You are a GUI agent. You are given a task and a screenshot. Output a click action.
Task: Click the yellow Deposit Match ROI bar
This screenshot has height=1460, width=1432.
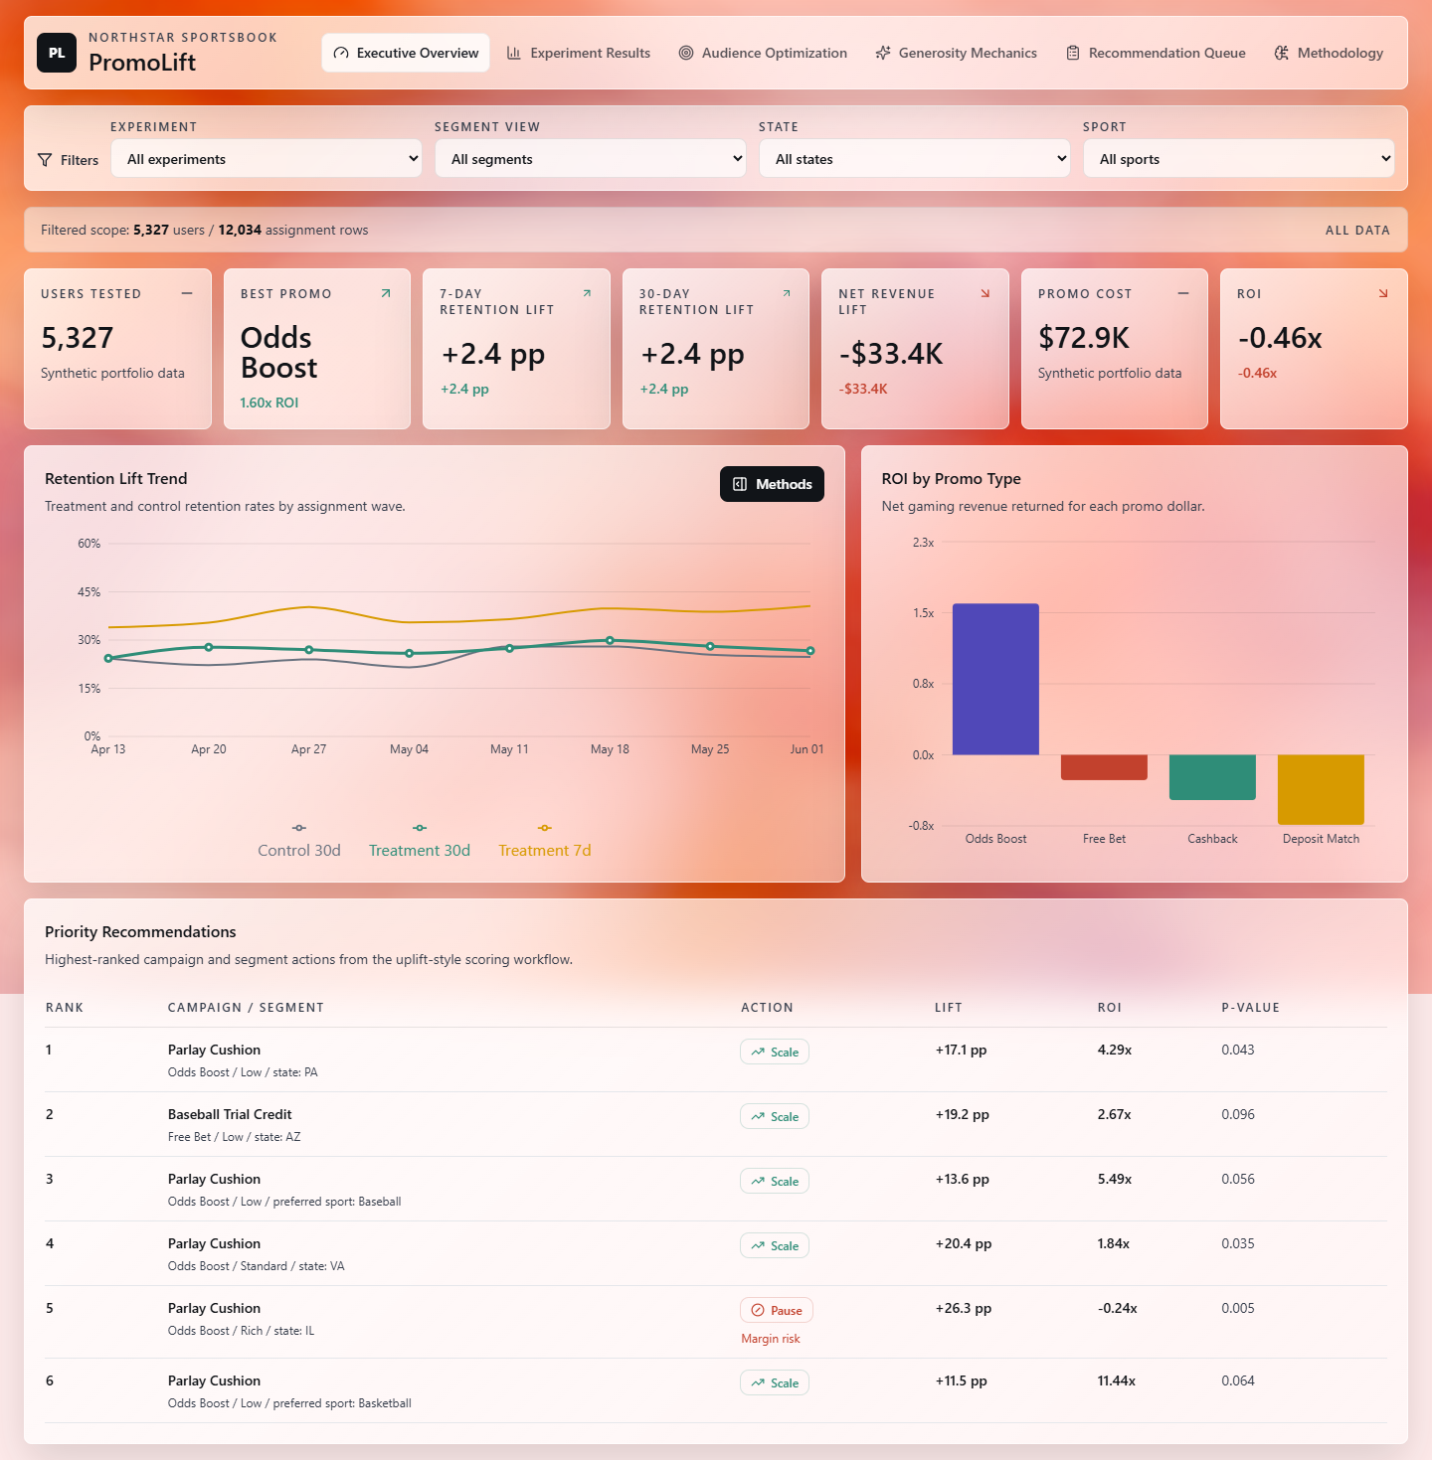coord(1321,789)
